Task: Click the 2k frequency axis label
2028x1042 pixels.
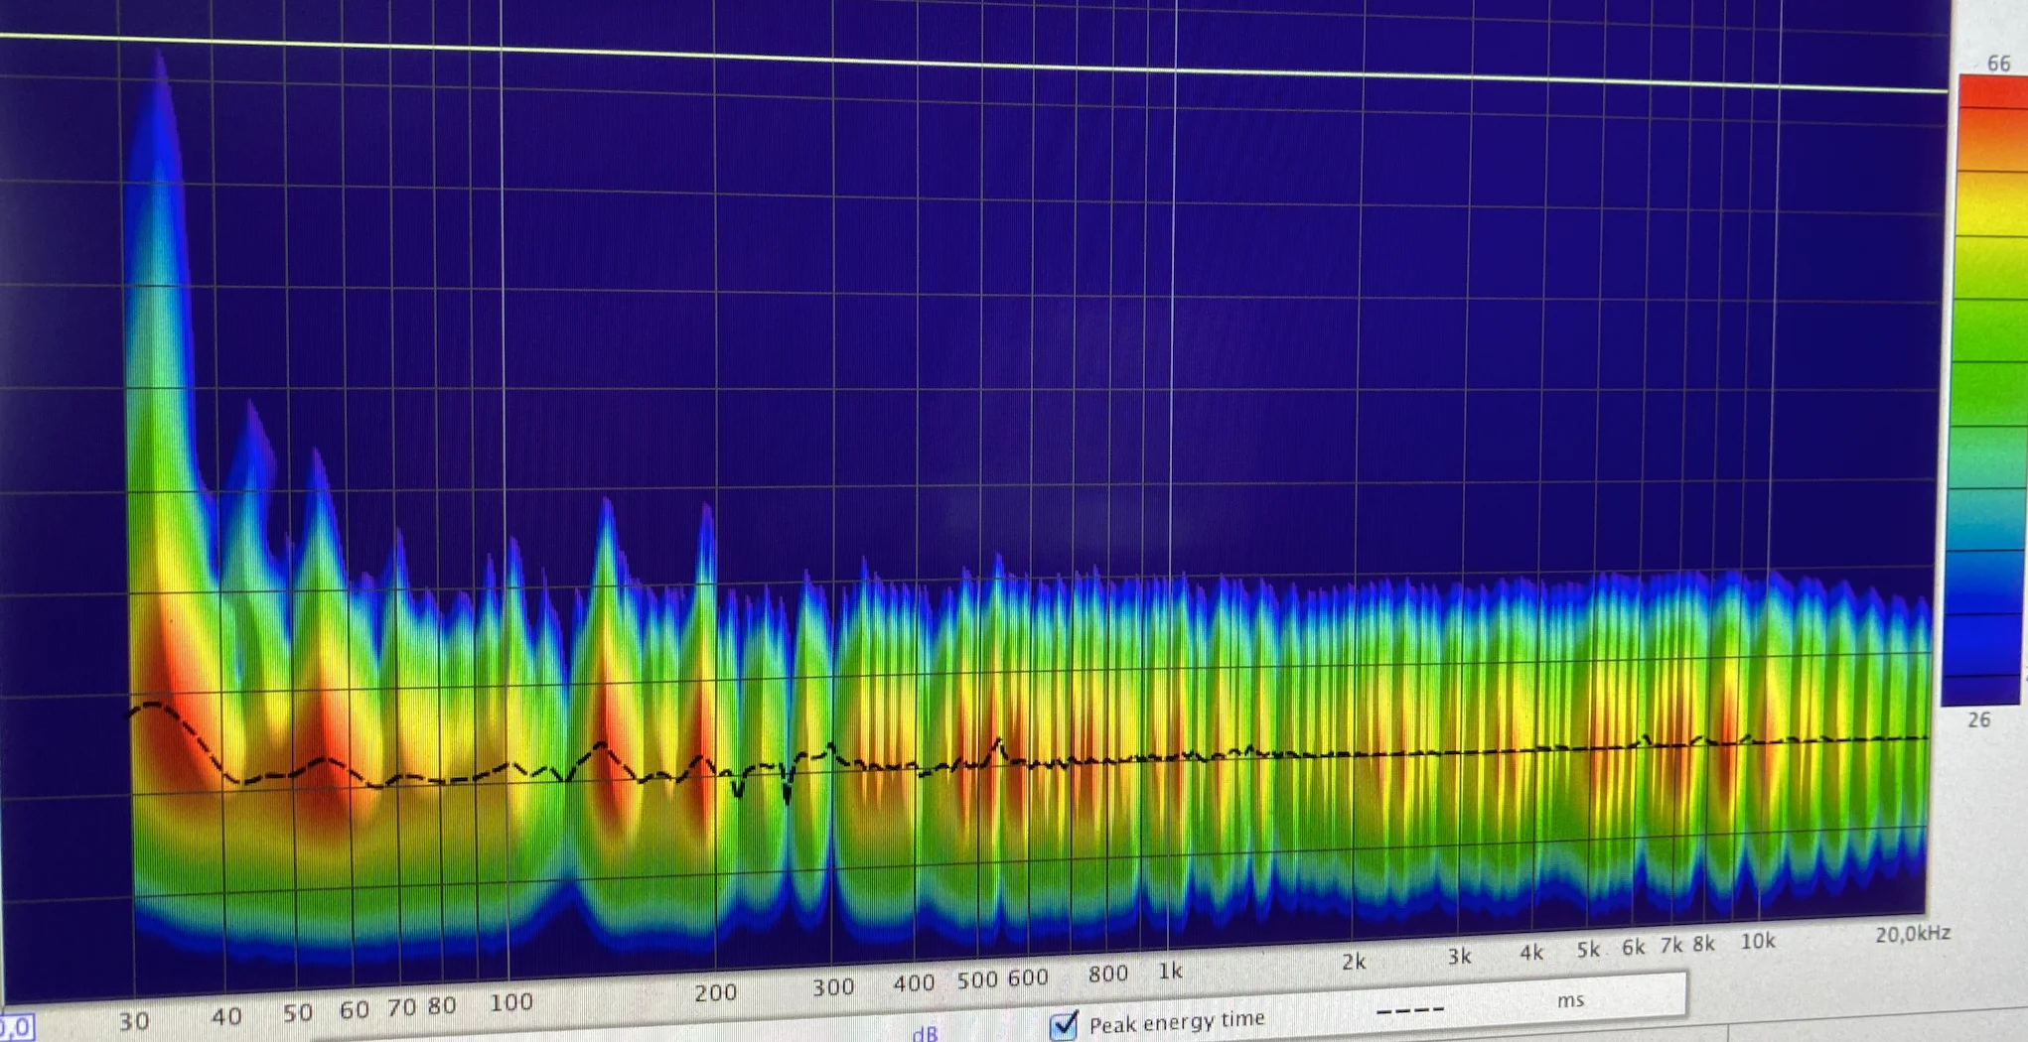Action: [x=1354, y=962]
